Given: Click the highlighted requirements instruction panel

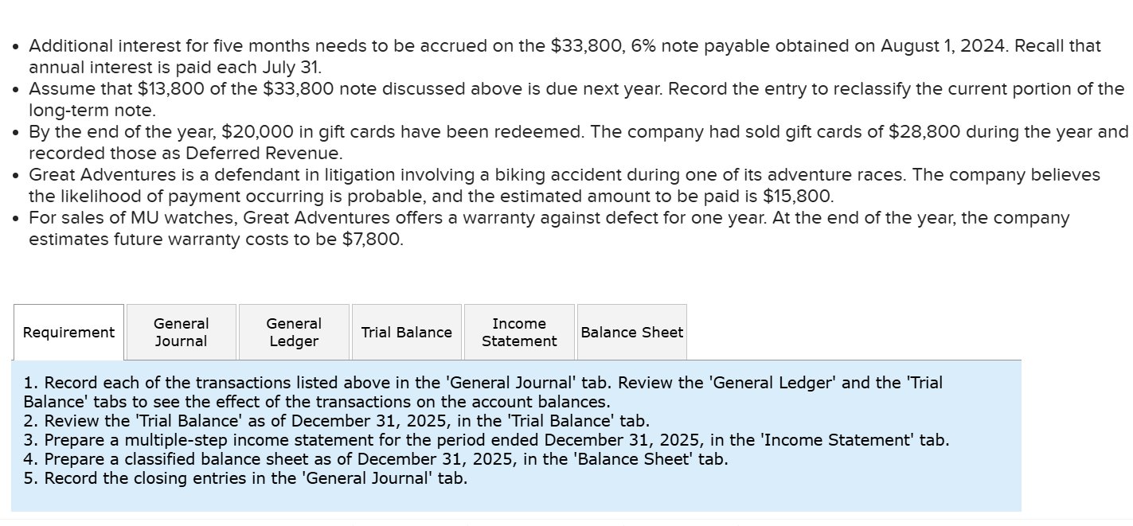Looking at the screenshot, I should tap(516, 434).
